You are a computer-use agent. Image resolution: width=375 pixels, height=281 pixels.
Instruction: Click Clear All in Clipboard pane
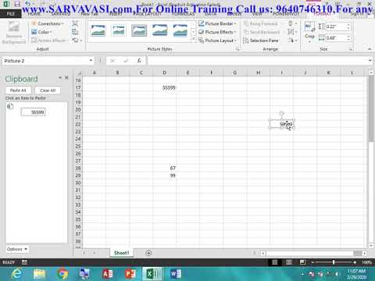tap(48, 91)
